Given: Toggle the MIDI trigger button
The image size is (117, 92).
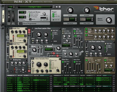Looking at the screenshot, I should [53, 14].
